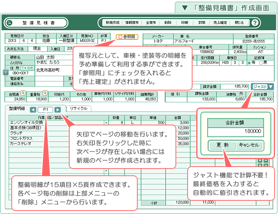Click the 小計 value 120,000

pos(178,203)
